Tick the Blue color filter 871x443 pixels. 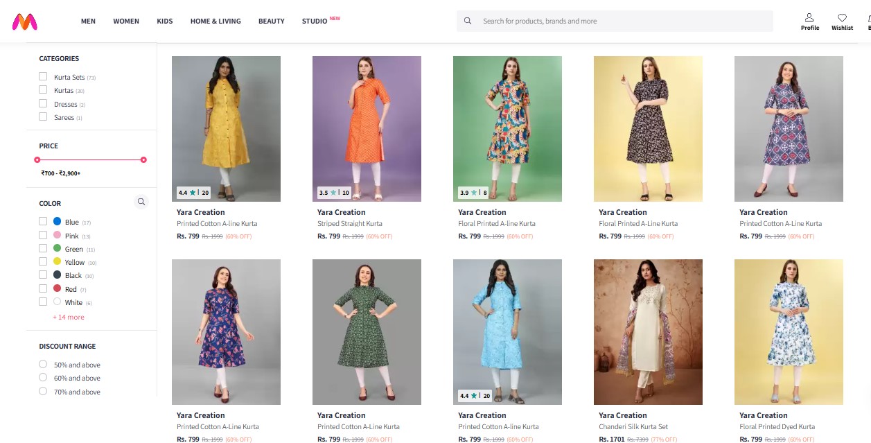point(43,222)
